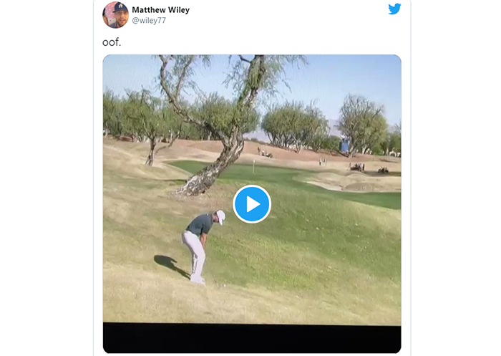
Task: Open the @wiley77 handle link
Action: [x=149, y=21]
